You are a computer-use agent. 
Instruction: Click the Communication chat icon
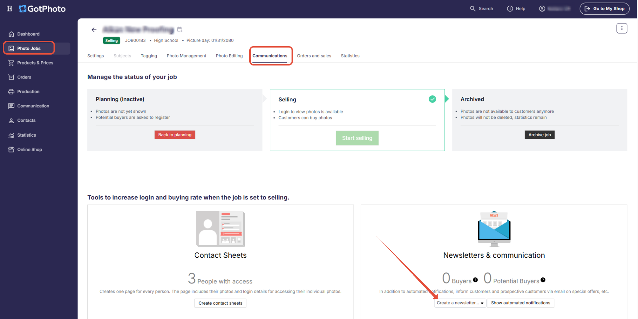point(11,106)
